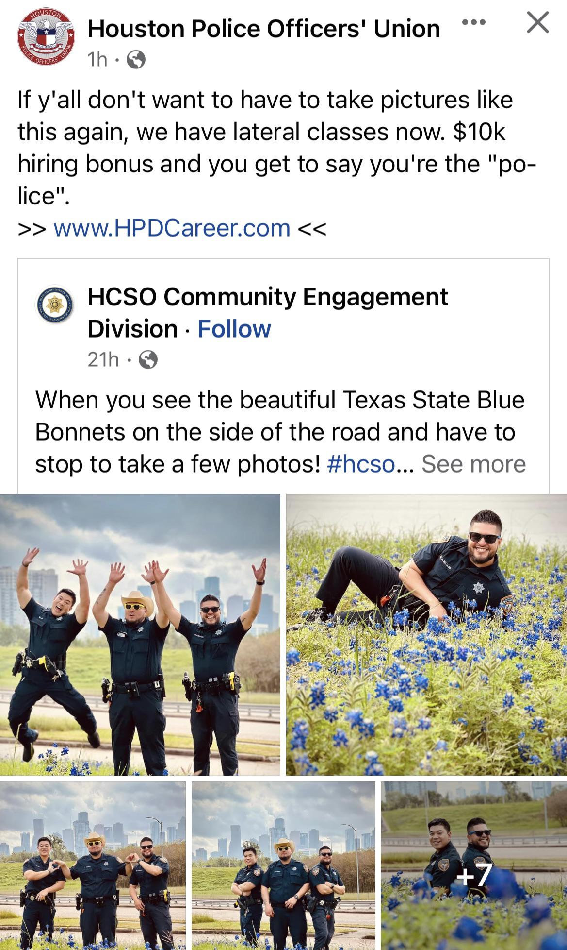View officer lying in bluebonnets photo
This screenshot has width=567, height=950.
[x=426, y=635]
